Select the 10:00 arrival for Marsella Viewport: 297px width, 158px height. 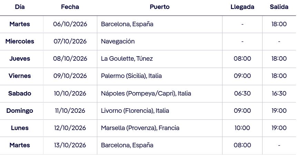[242, 128]
